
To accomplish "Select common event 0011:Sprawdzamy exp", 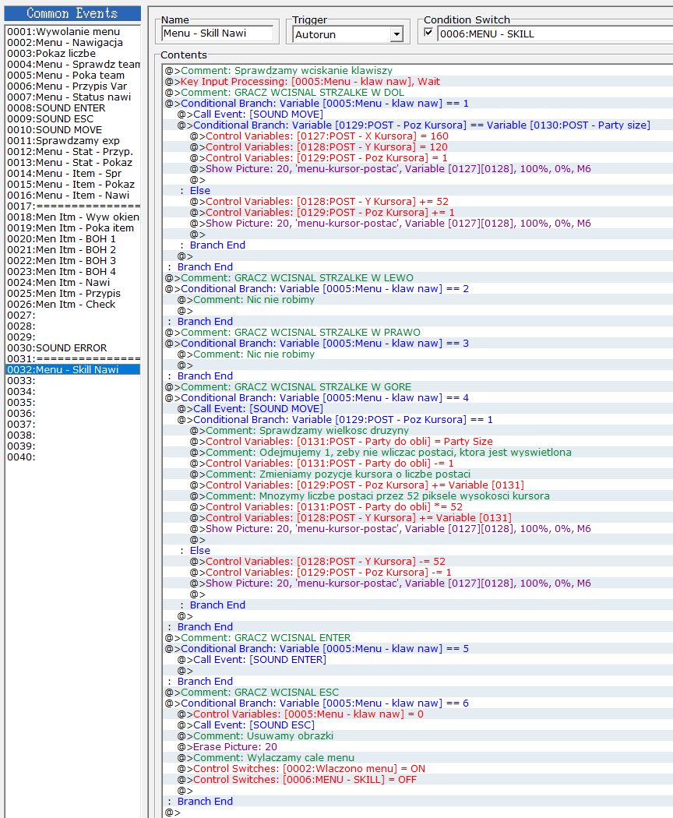I will tap(72, 141).
